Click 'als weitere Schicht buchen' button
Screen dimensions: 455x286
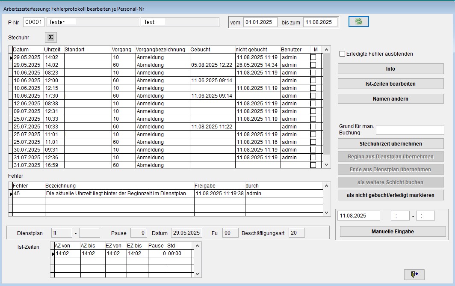(x=390, y=182)
